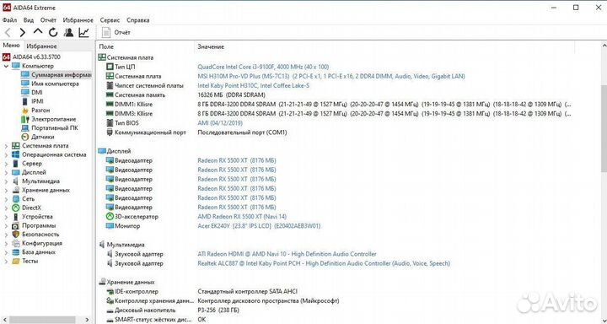
Task: Select Суммарная информация tree item
Action: point(56,75)
